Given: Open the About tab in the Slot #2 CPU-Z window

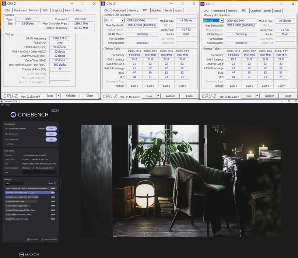Looking at the screenshot, I should pyautogui.click(x=277, y=11).
